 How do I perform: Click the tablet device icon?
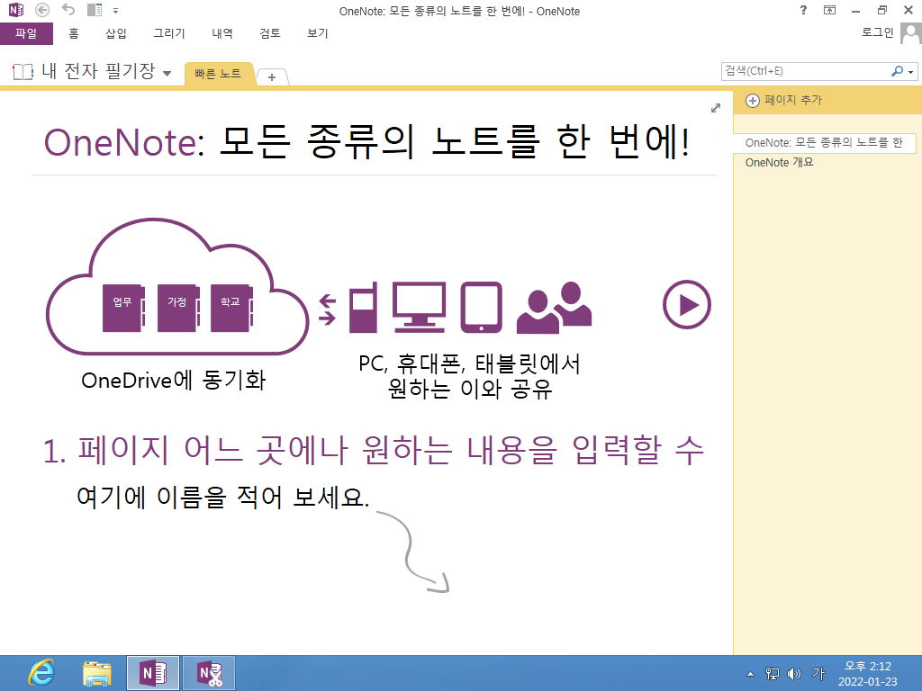coord(481,308)
